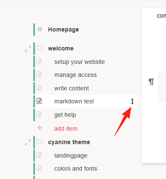Click the content block field beside pilcrow

pos(162,87)
